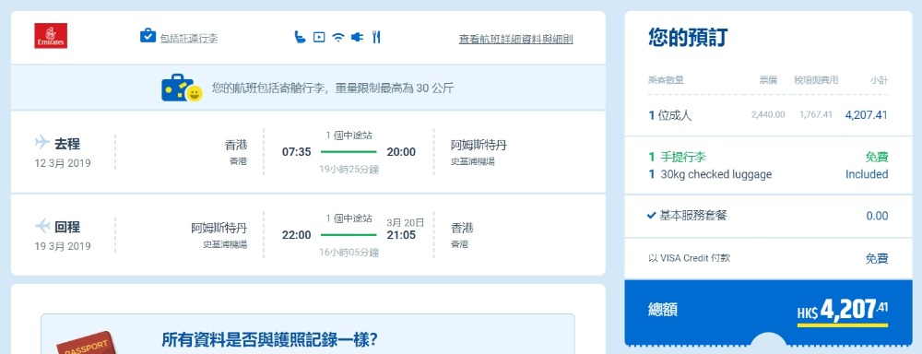This screenshot has width=922, height=354.
Task: Open 查看航班詳細資料與細則 link
Action: point(515,39)
